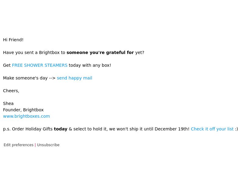Screen dimensions: 243x182
Task: Click the 'today with any box!' text
Action: [90, 65]
